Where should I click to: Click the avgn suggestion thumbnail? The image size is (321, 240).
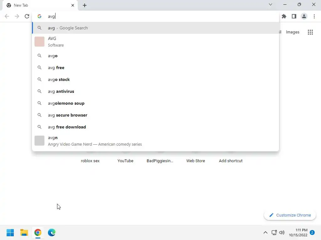point(39,141)
